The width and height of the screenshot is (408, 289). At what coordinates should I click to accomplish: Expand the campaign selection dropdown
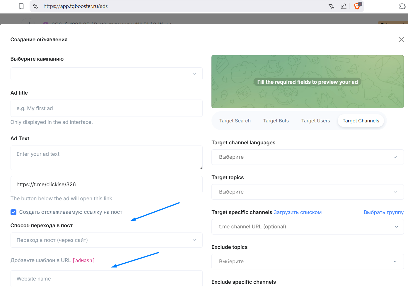[x=106, y=74]
